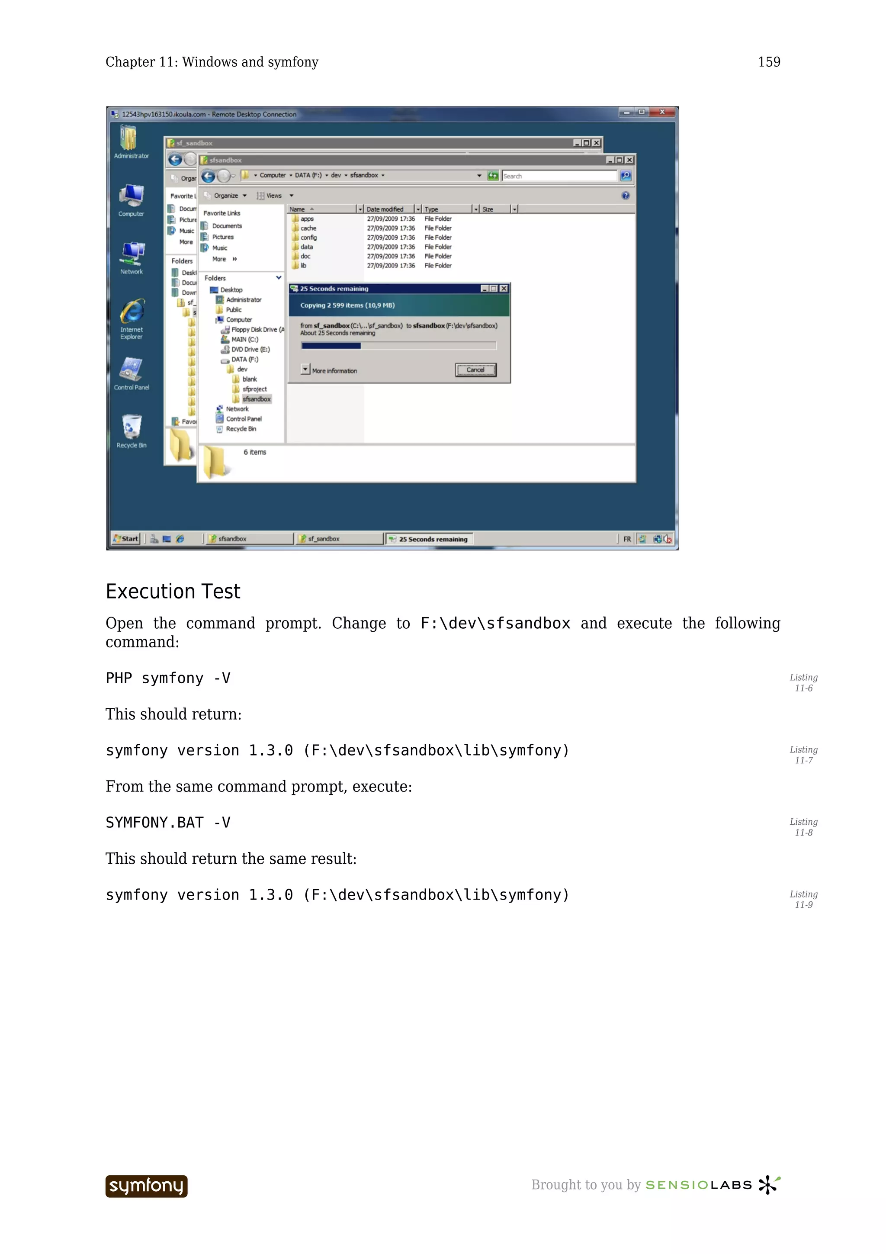Click the refresh icon beside address bar
The width and height of the screenshot is (886, 1254).
point(493,175)
